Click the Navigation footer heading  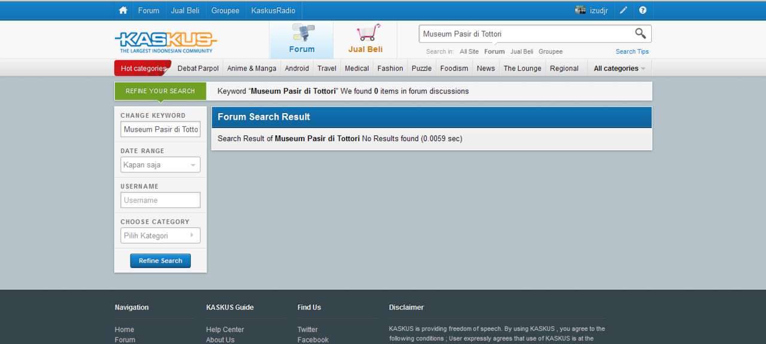132,308
